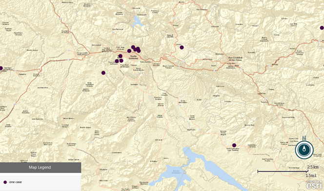Click the north compass icon
This screenshot has height=191, width=324.
[304, 150]
